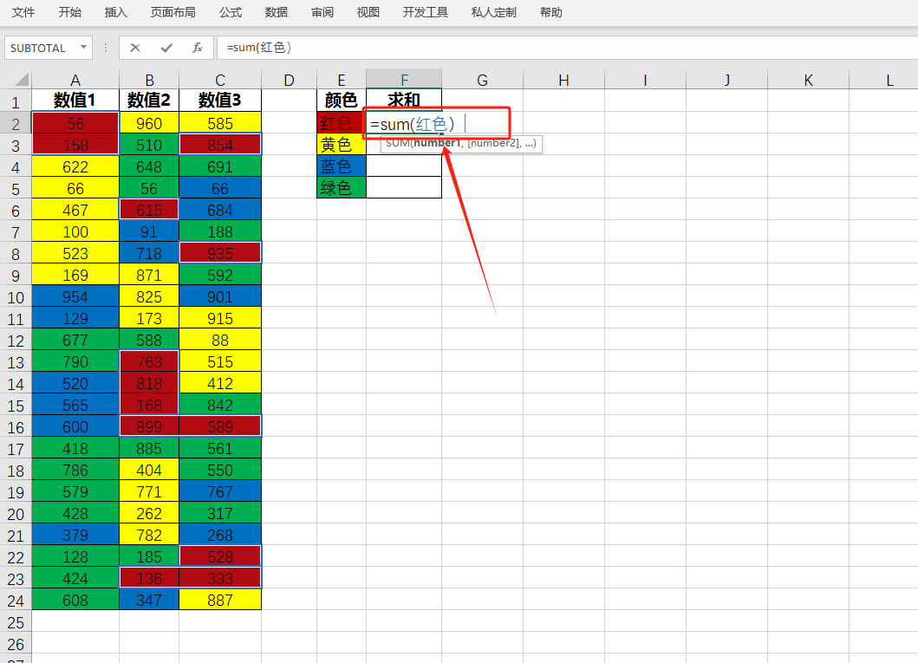Select row 1 header
The width and height of the screenshot is (918, 663).
tap(16, 102)
